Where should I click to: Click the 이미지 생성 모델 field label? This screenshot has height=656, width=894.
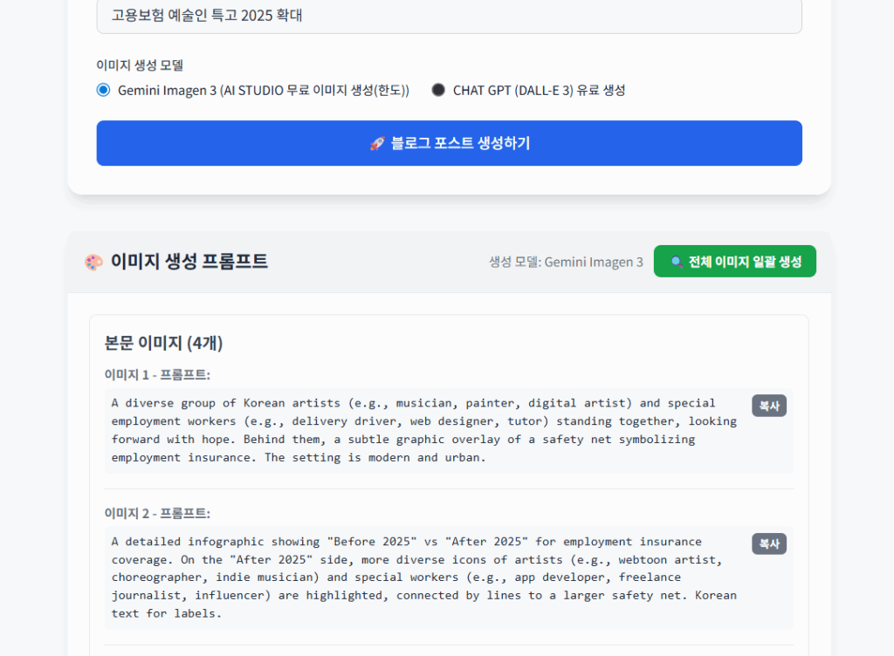(140, 65)
